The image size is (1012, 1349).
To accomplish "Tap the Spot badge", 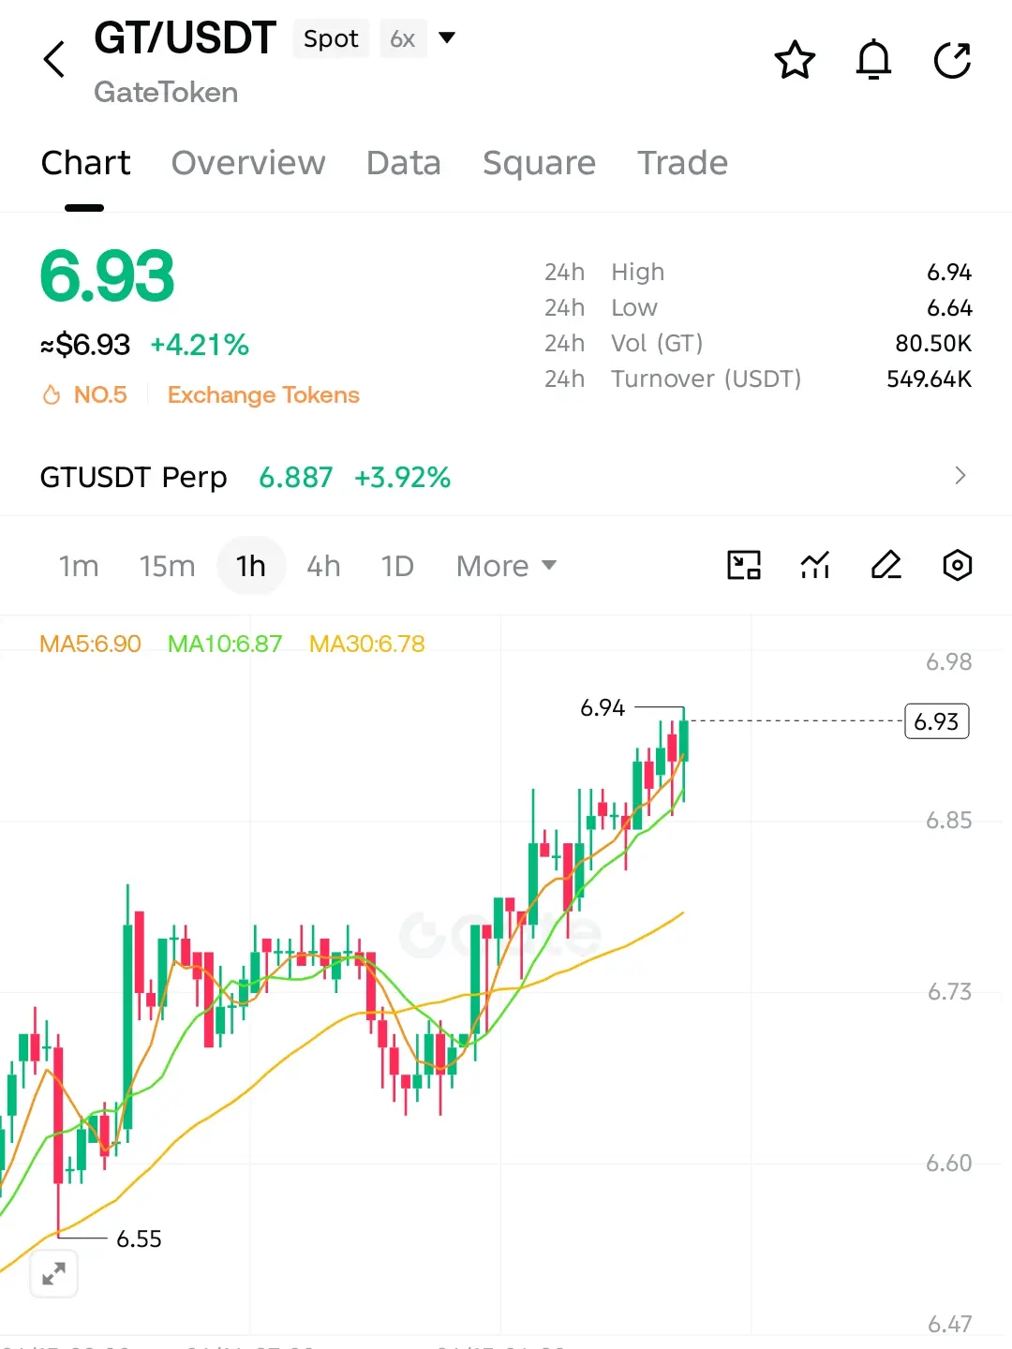I will (x=331, y=38).
